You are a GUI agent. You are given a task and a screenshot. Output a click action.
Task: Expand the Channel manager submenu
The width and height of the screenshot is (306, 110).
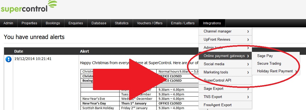225,31
